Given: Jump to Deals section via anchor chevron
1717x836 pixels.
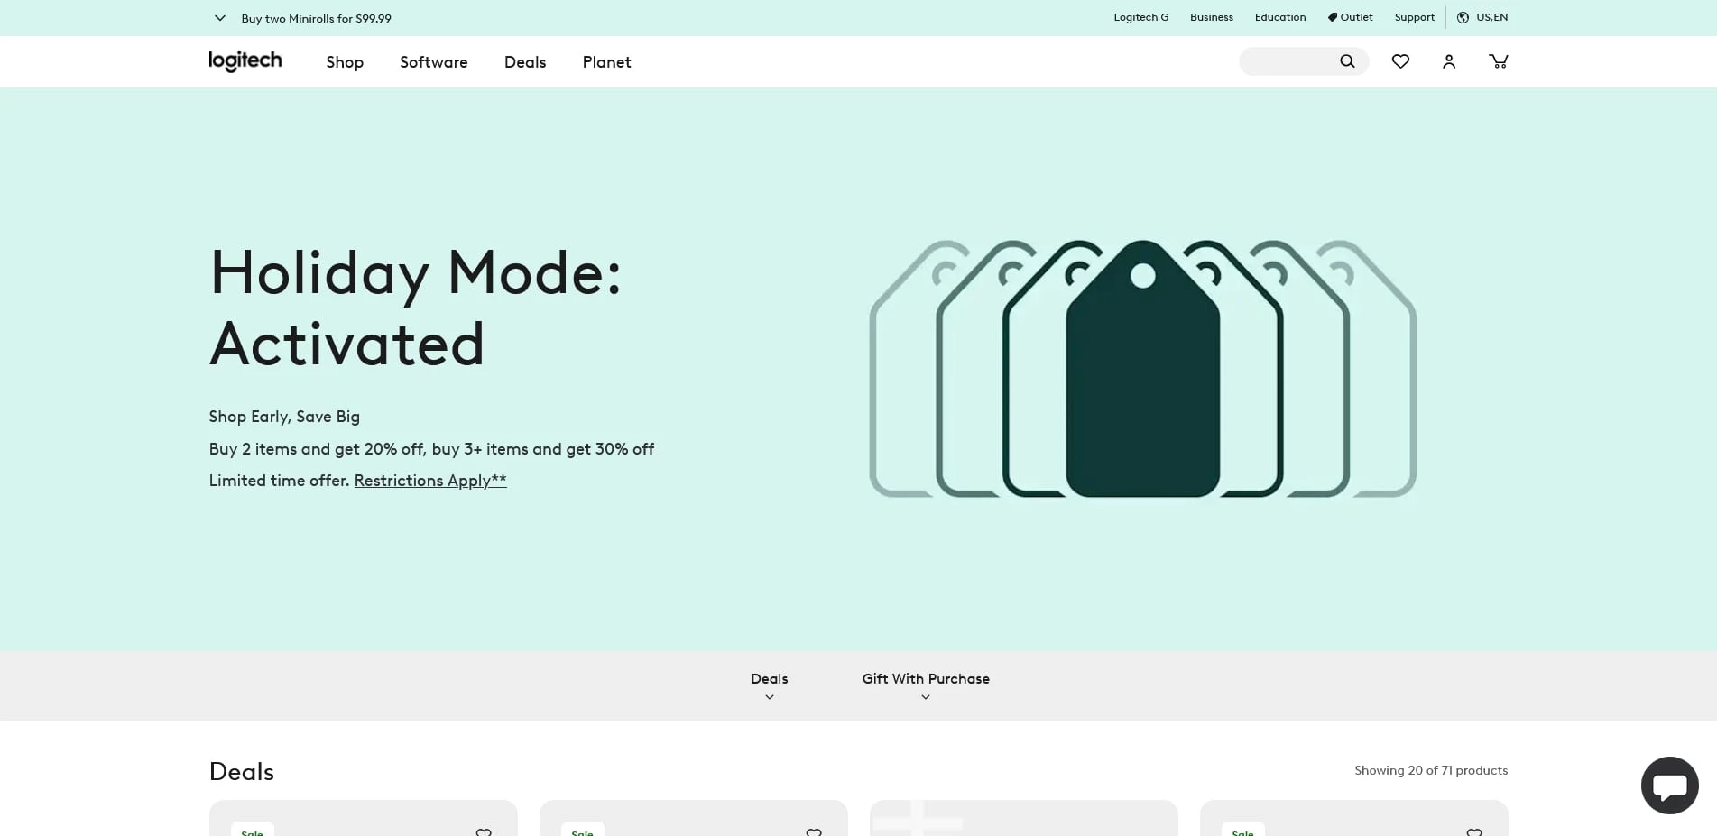Looking at the screenshot, I should pos(769,696).
